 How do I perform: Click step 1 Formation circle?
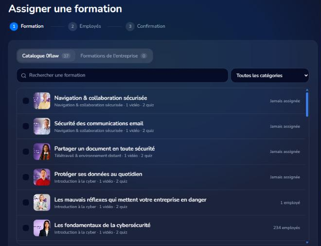point(14,26)
